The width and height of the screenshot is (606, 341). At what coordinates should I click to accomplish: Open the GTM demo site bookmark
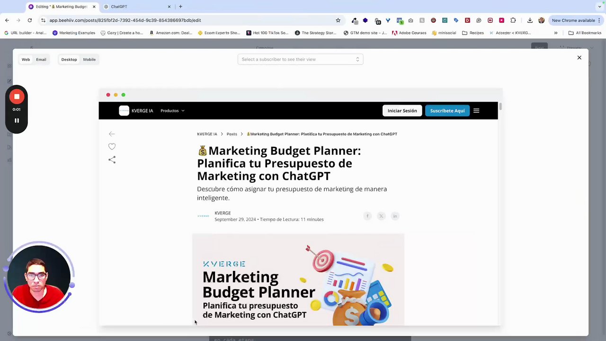coord(365,33)
